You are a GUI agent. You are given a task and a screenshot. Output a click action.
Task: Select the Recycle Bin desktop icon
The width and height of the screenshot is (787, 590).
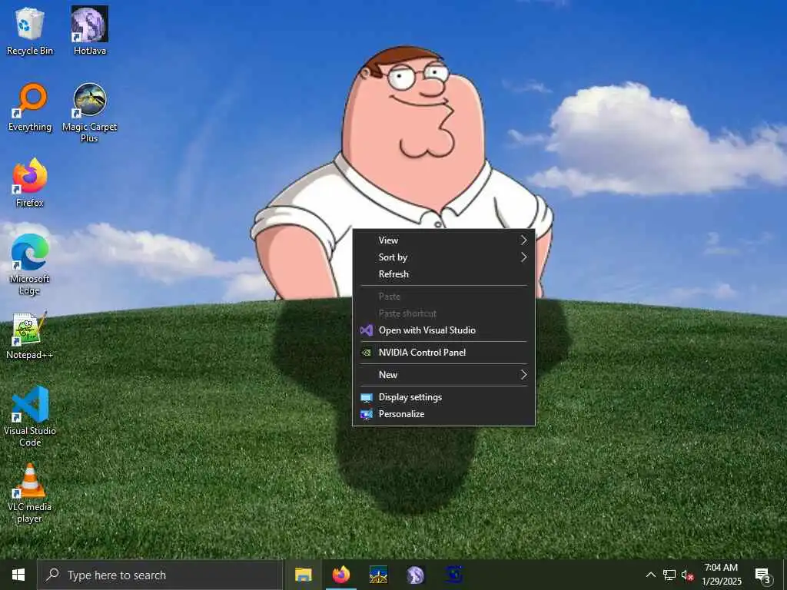(30, 31)
